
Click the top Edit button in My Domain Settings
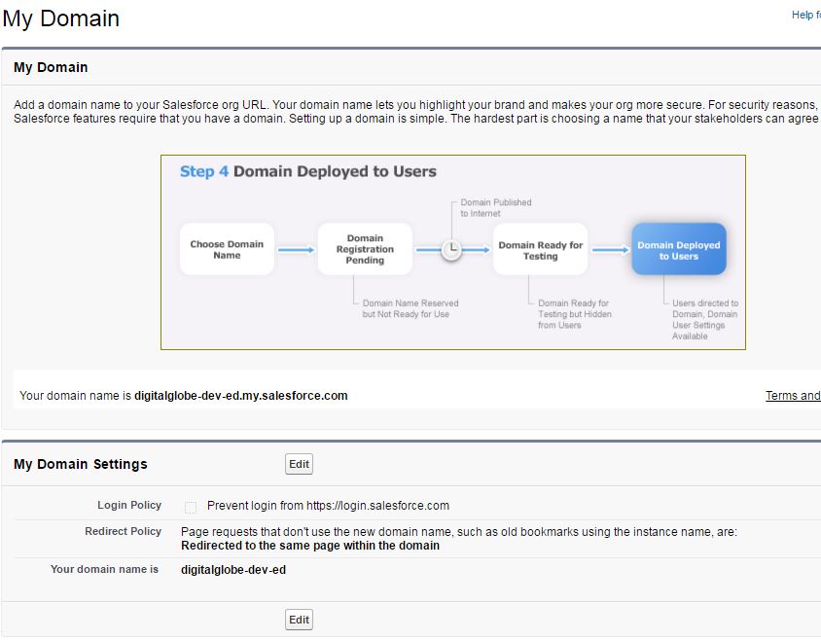300,464
